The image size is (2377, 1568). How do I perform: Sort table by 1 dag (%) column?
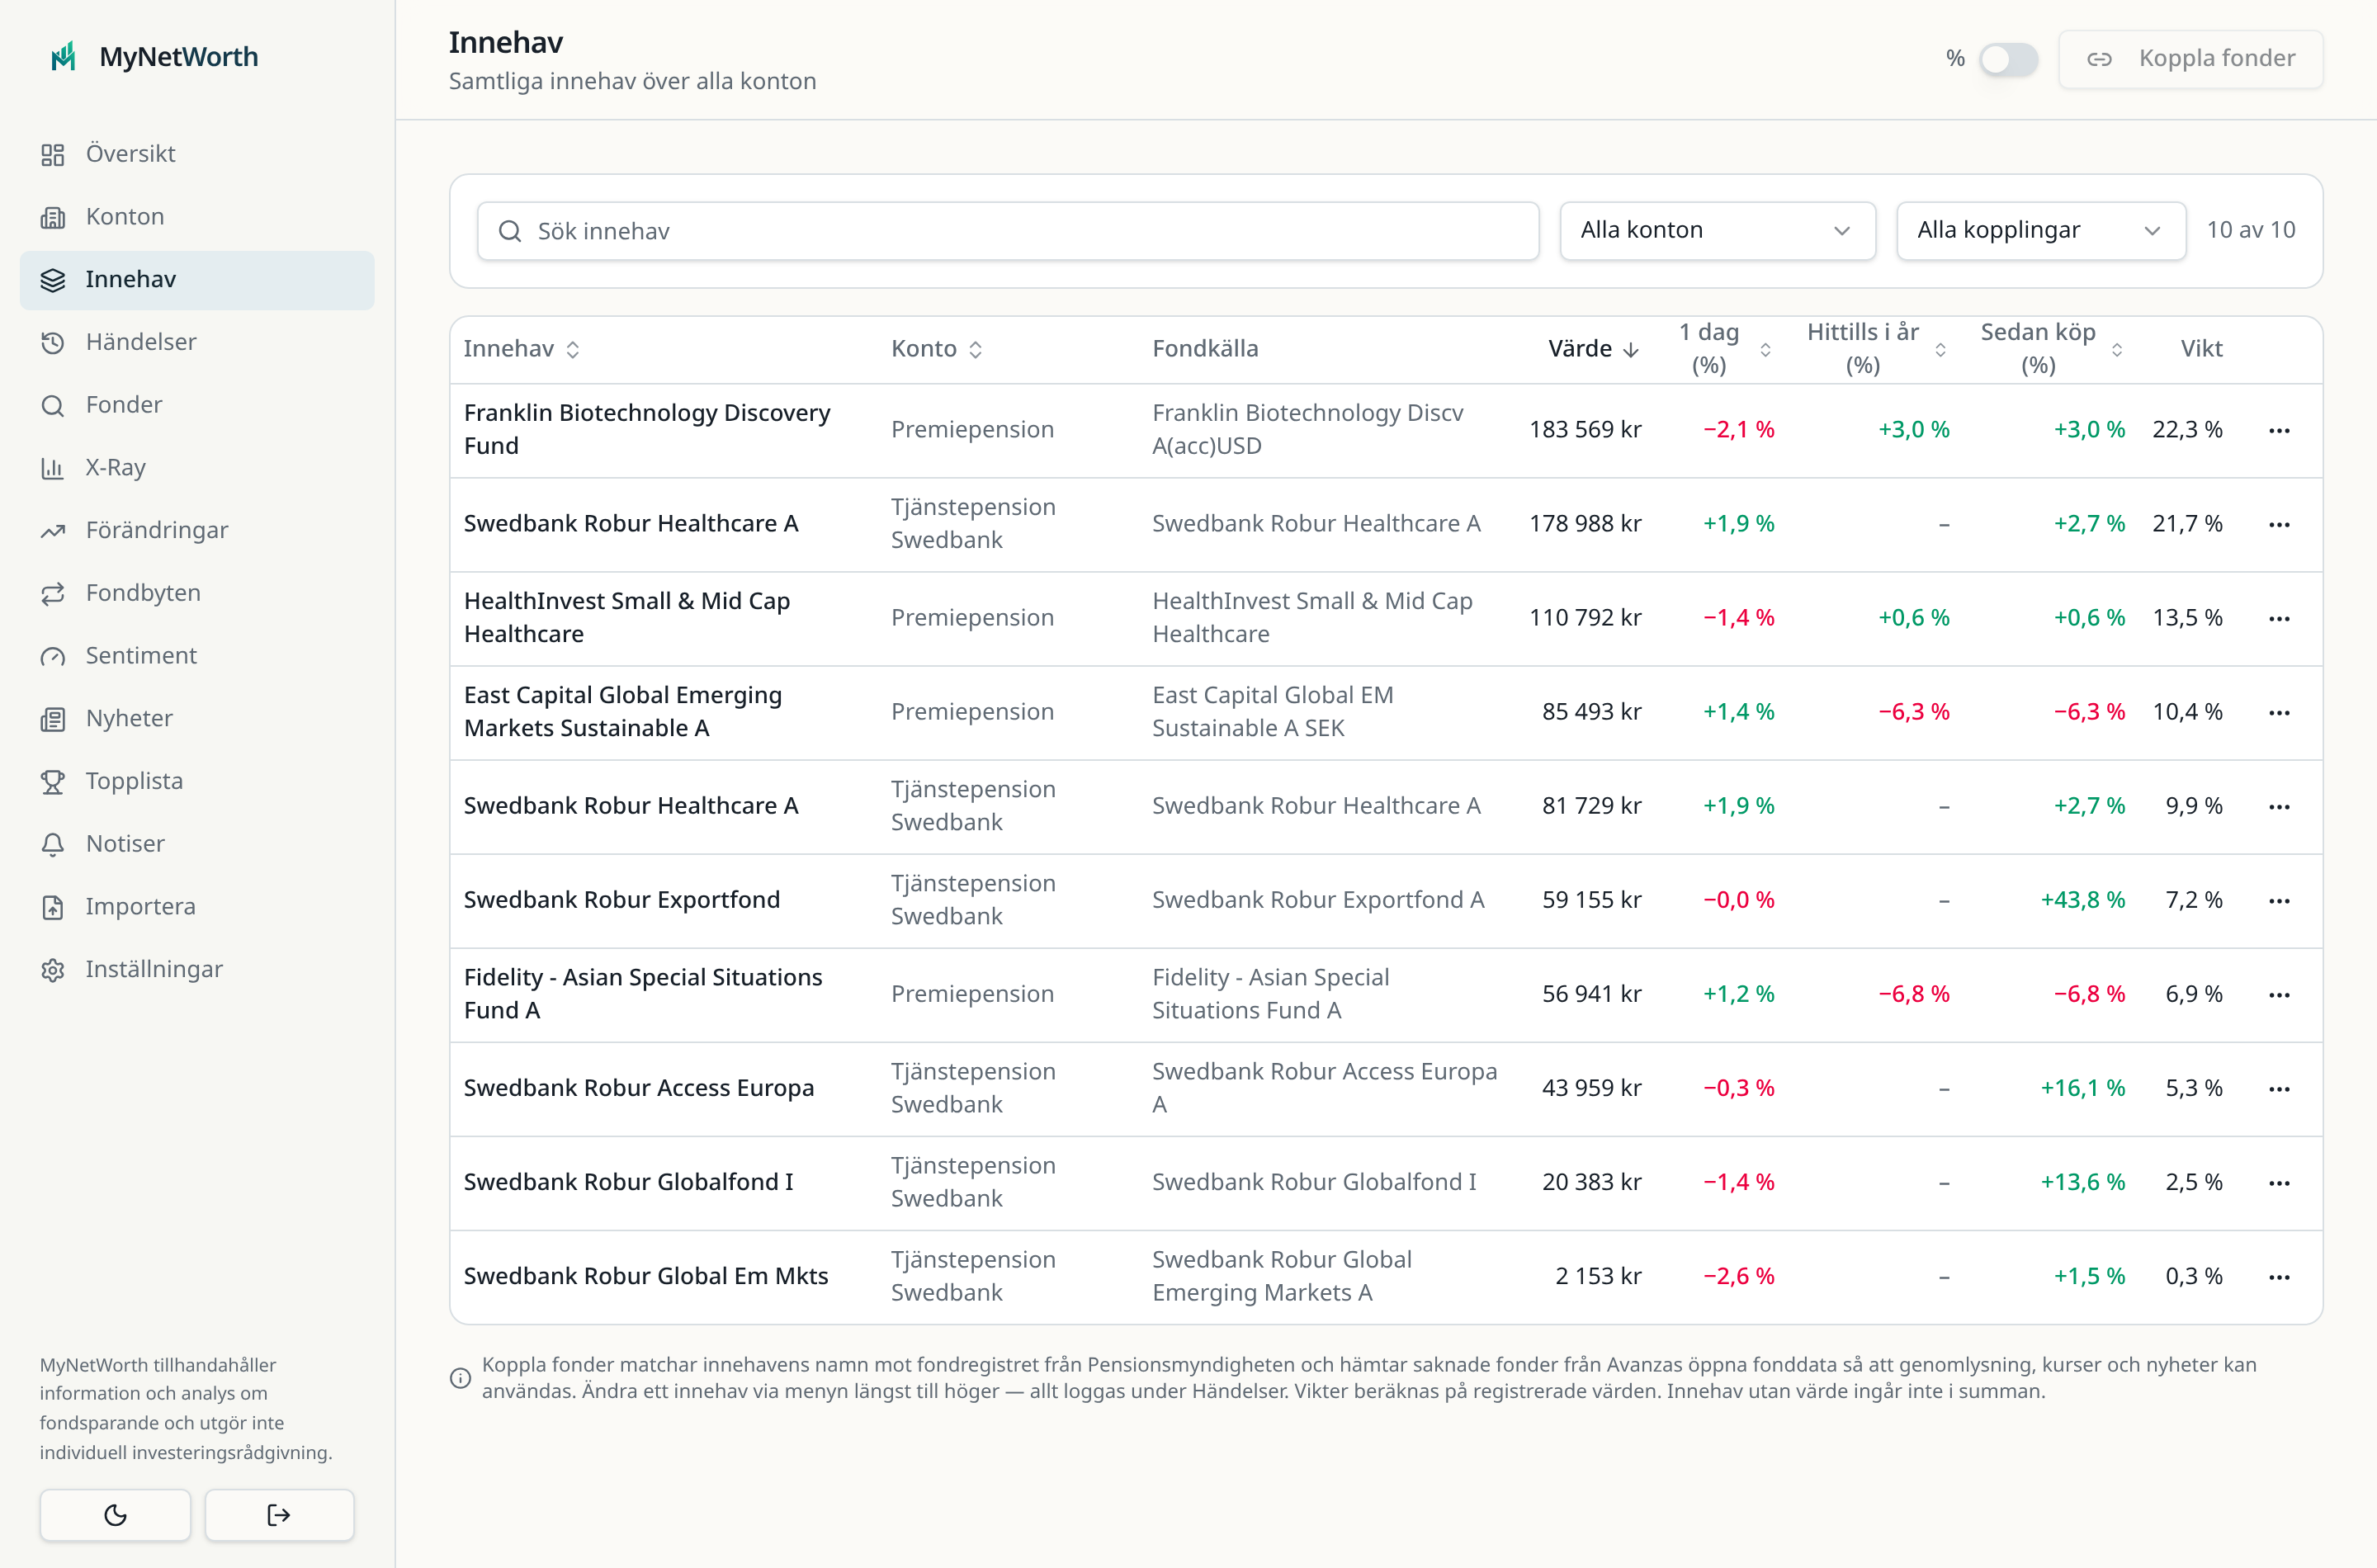pyautogui.click(x=1724, y=349)
